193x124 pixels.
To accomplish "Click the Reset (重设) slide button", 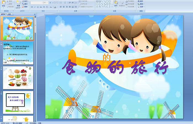I will coord(25,4).
